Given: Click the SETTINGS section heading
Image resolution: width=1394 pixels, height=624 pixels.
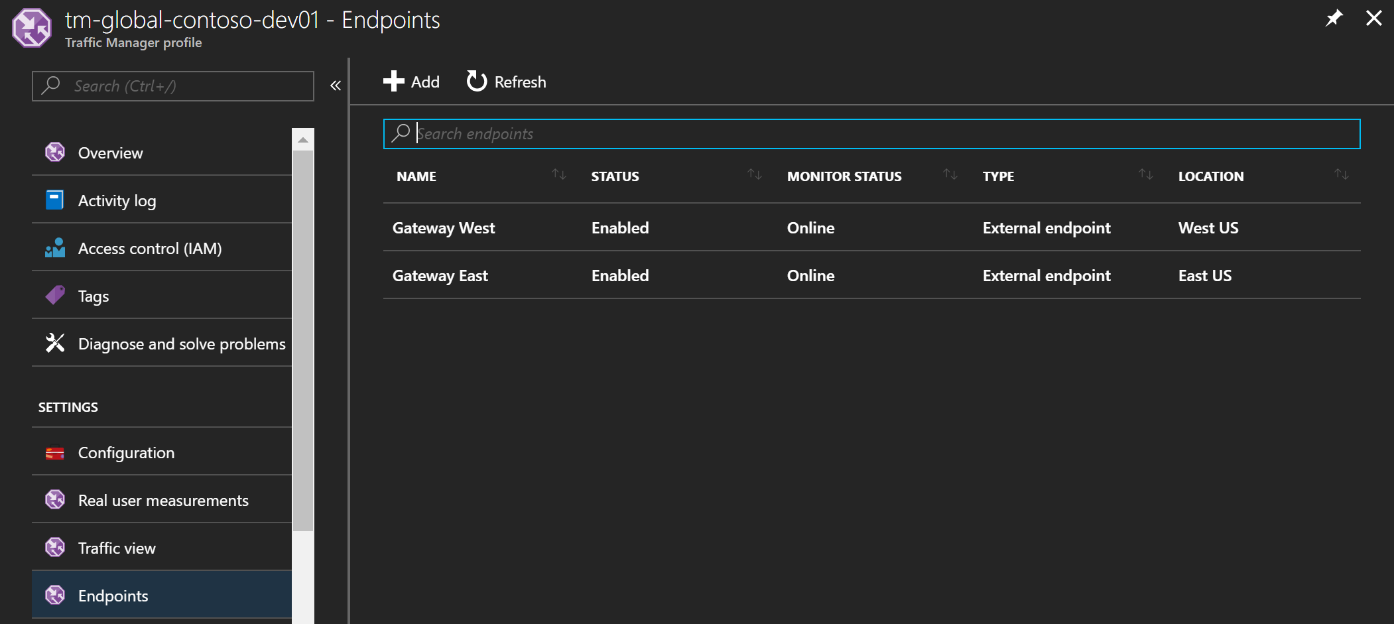Looking at the screenshot, I should coord(68,407).
